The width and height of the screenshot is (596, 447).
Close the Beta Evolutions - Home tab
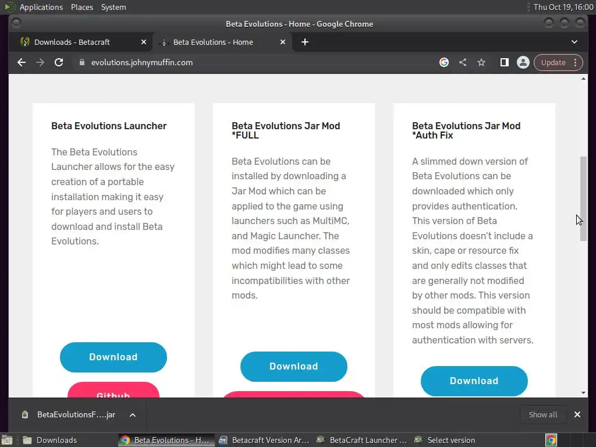pyautogui.click(x=283, y=42)
